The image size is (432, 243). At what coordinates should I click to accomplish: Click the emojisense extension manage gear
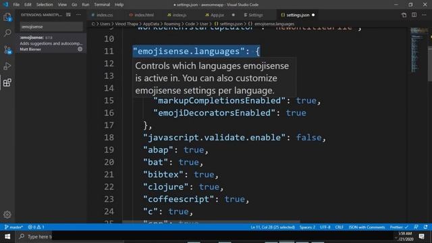point(80,49)
